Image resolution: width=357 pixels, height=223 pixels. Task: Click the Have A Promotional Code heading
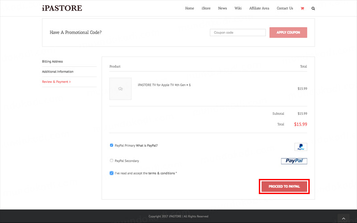[75, 32]
